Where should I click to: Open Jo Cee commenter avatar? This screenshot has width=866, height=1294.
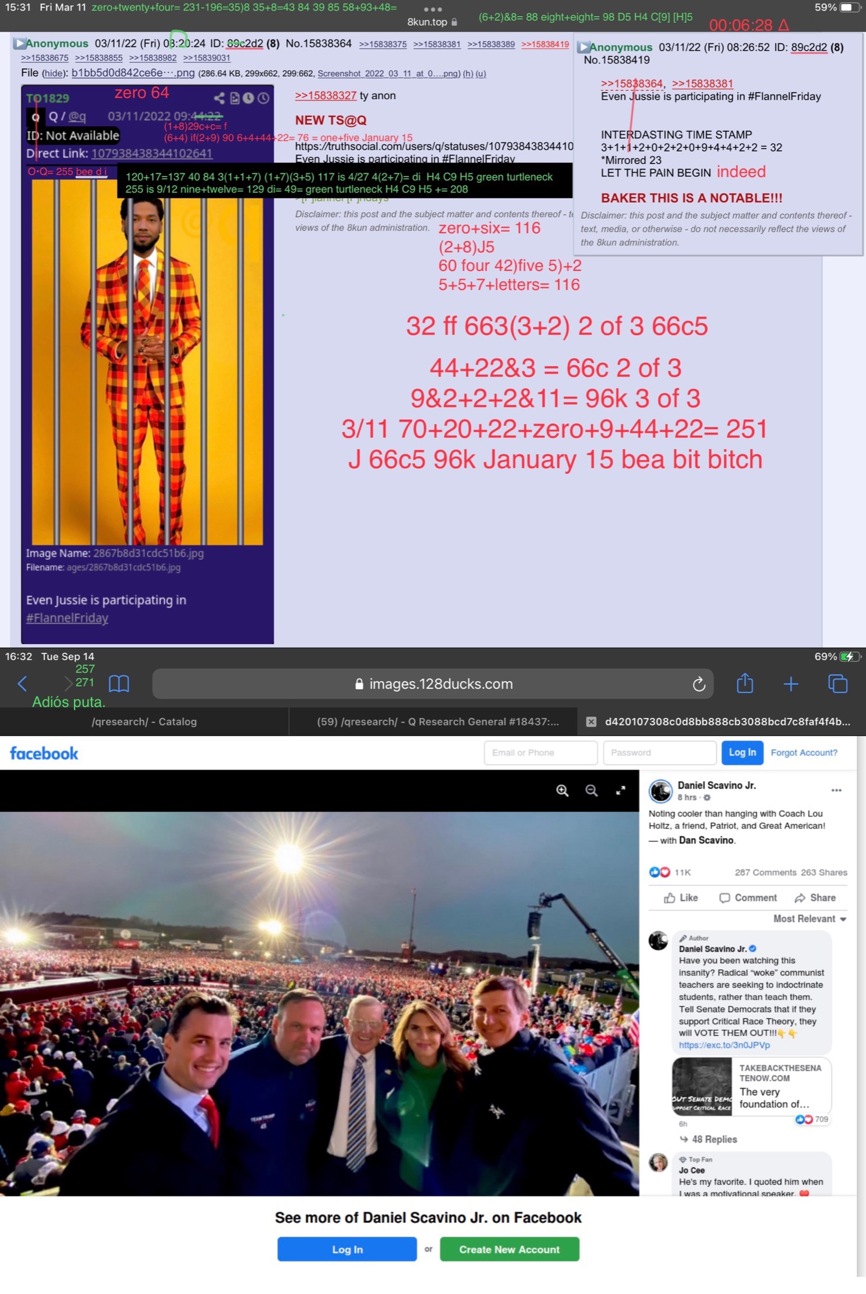659,1162
